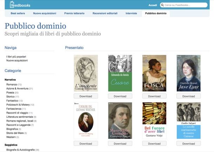Screen dimensions: 214x152
Task: Browse the Romanzo category
Action: (12, 85)
